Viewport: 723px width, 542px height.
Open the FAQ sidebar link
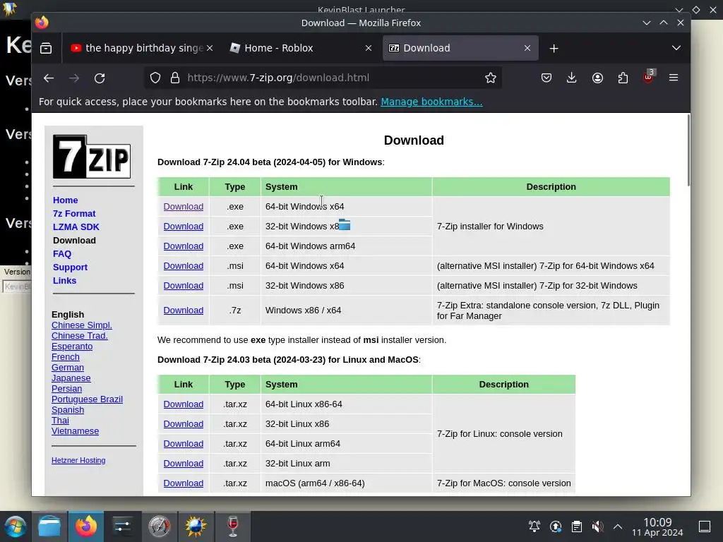(x=62, y=253)
